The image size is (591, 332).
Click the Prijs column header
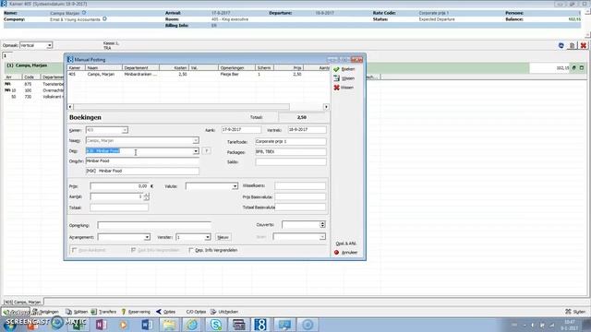[x=289, y=67]
